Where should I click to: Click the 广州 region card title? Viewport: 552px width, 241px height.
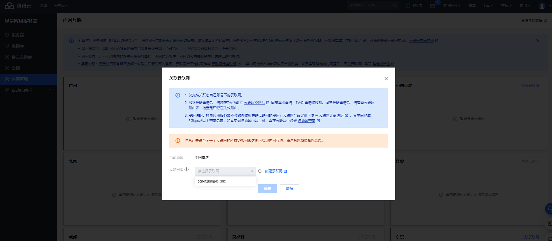point(73,86)
